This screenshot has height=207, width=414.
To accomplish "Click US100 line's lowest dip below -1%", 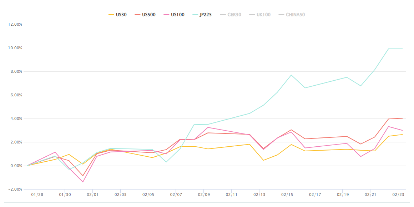I will [x=83, y=182].
